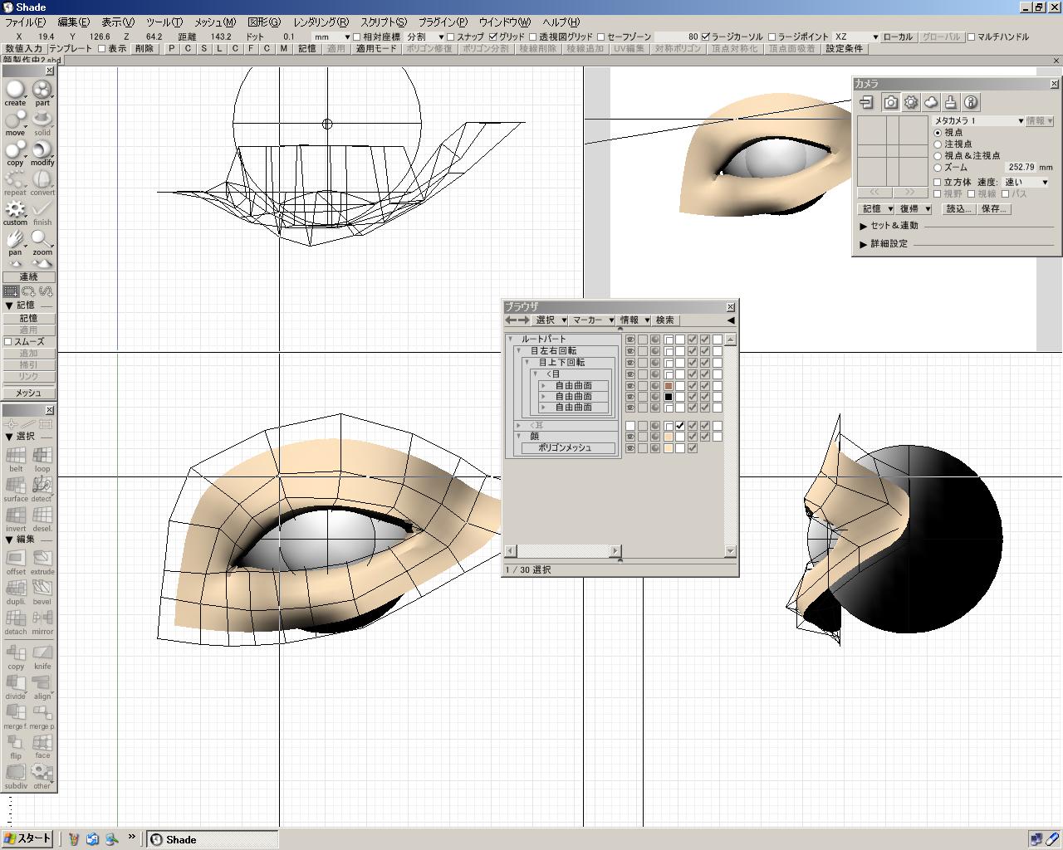Open the ツール menu
The height and width of the screenshot is (850, 1063).
click(x=164, y=22)
